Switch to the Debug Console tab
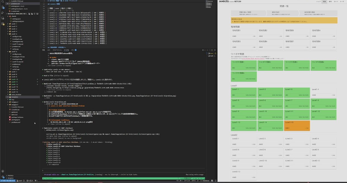The image size is (347, 183). coord(57,50)
